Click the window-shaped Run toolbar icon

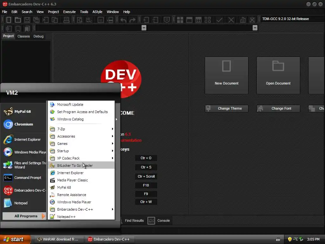click(189, 20)
